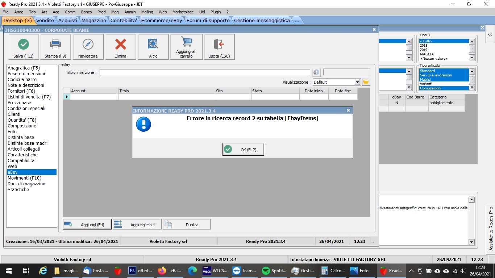
Task: Click the folder icon next to Visualizzazione
Action: tap(366, 82)
